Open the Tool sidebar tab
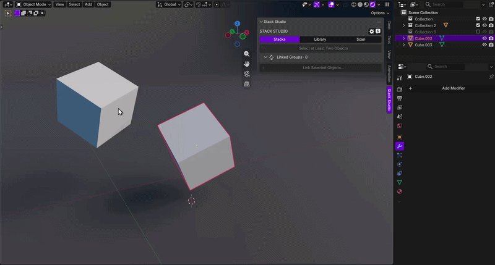The image size is (495, 265). [x=389, y=40]
